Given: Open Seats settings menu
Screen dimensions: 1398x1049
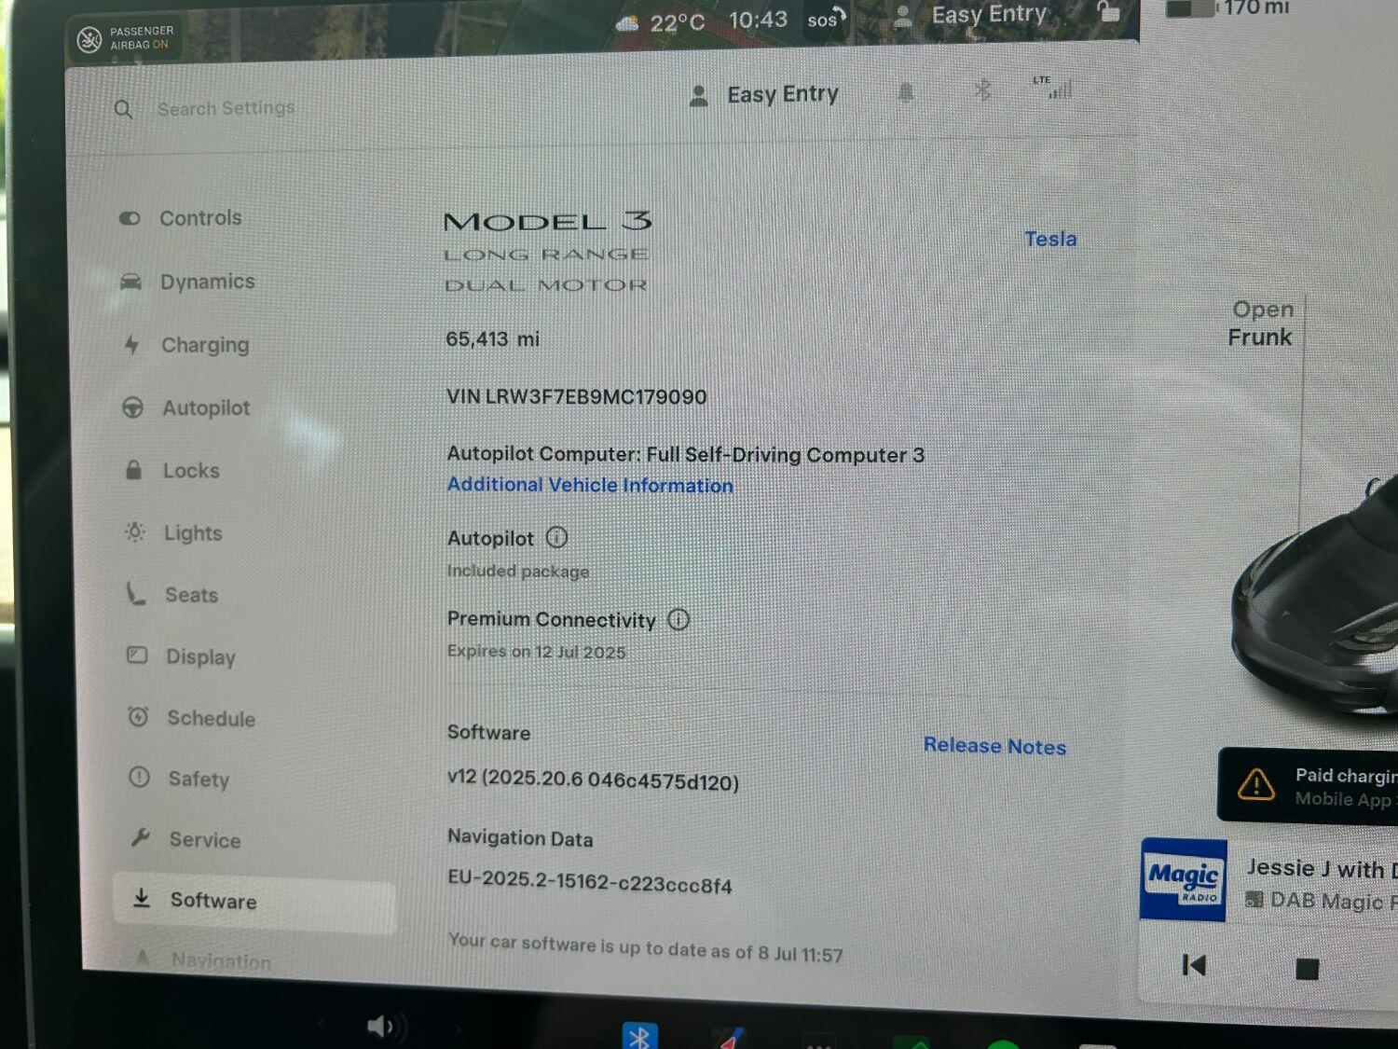Looking at the screenshot, I should 173,595.
